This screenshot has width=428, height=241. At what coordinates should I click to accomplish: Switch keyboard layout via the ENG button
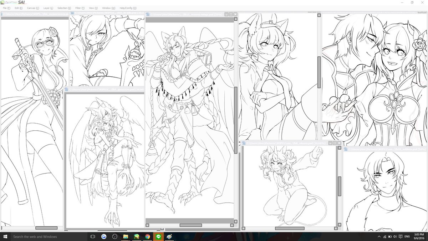pyautogui.click(x=407, y=236)
